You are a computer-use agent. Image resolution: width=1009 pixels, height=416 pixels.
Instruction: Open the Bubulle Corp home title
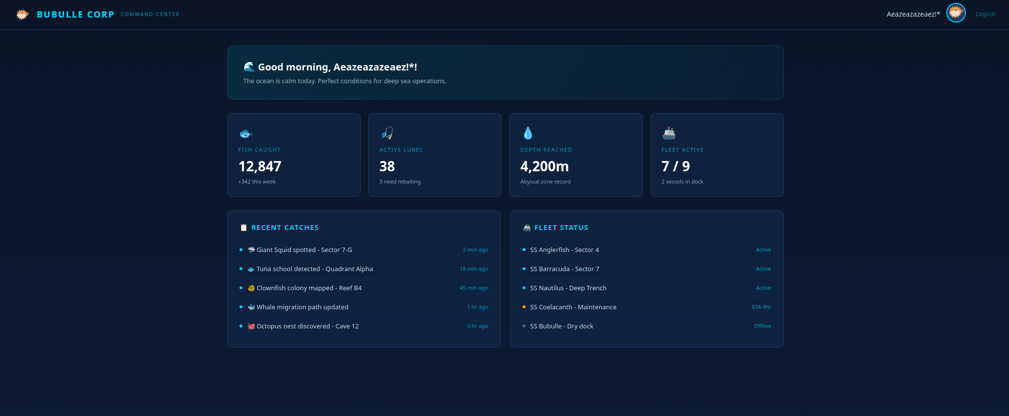(75, 15)
